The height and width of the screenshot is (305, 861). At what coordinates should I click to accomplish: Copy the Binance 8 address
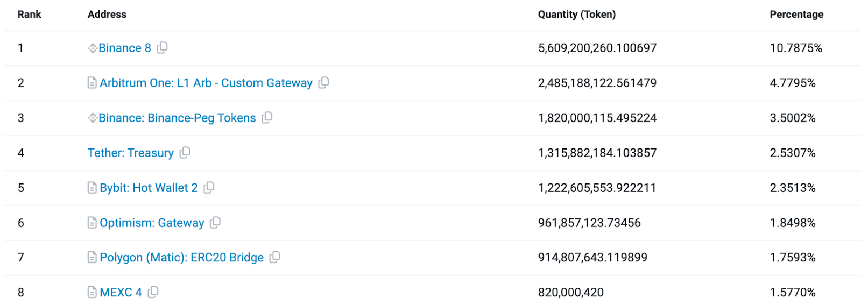click(x=162, y=48)
